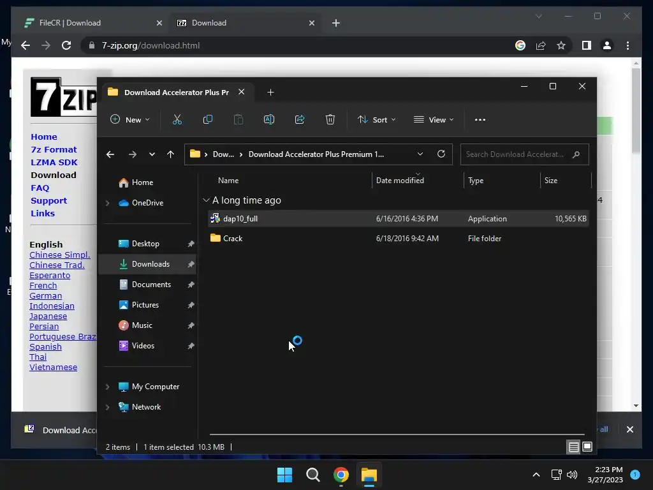The image size is (653, 490).
Task: Expand OneDrive in navigation pane
Action: (107, 203)
